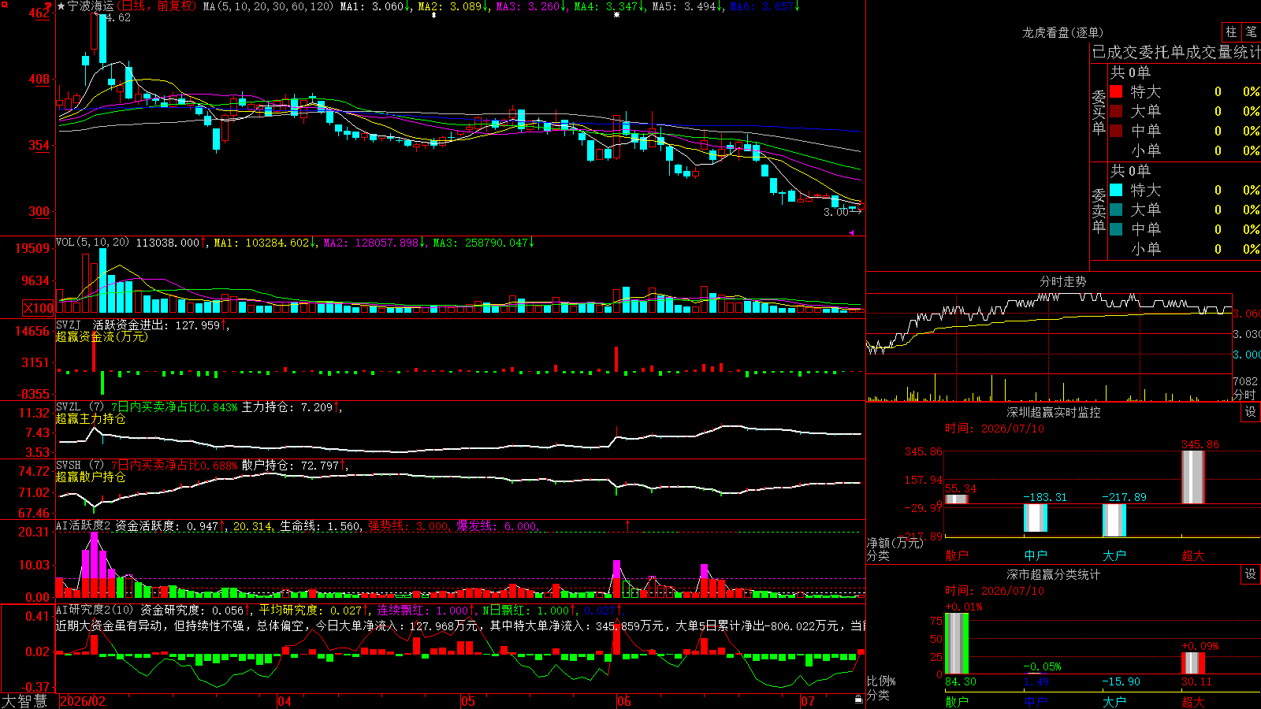Click the 超赢资金流(万元) label
1261x709 pixels.
[102, 337]
